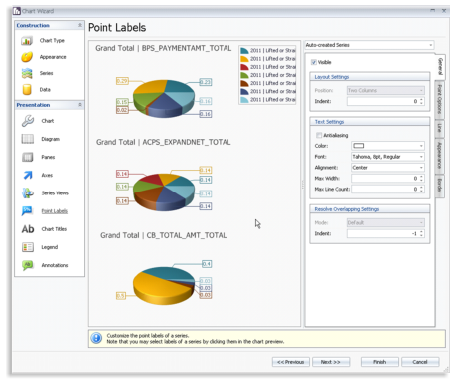
Task: Click the 0.5 point label
Action: coord(121,296)
